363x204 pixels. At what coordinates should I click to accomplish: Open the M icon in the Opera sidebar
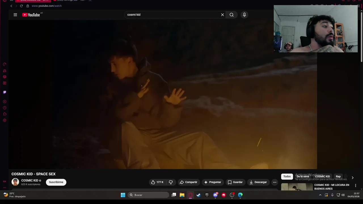coord(5,83)
